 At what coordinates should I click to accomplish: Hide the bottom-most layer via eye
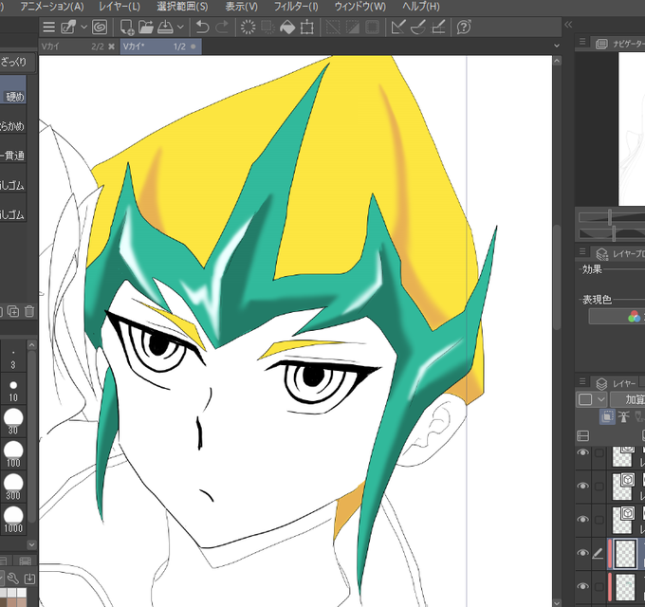(582, 586)
